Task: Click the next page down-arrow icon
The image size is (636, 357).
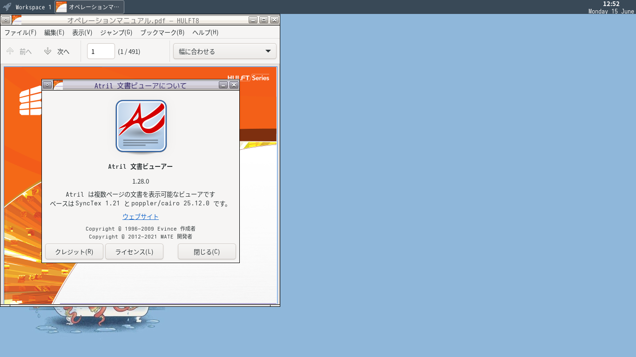Action: click(x=47, y=51)
